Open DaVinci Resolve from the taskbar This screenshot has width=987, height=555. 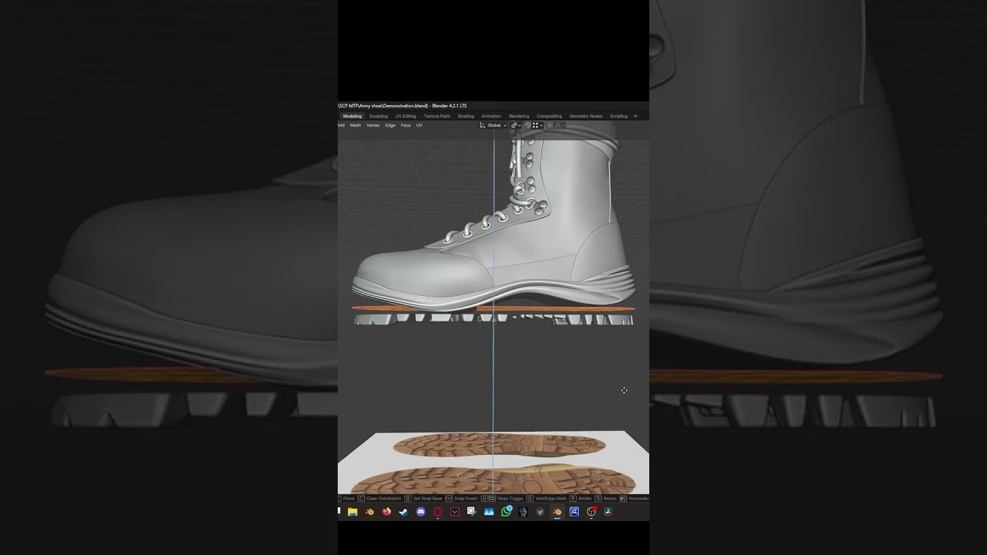(608, 512)
